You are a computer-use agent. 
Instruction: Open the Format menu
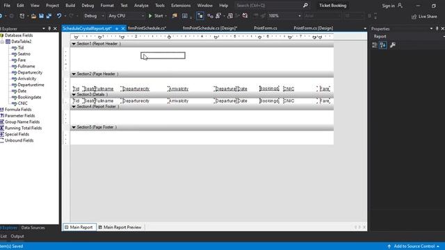click(107, 6)
